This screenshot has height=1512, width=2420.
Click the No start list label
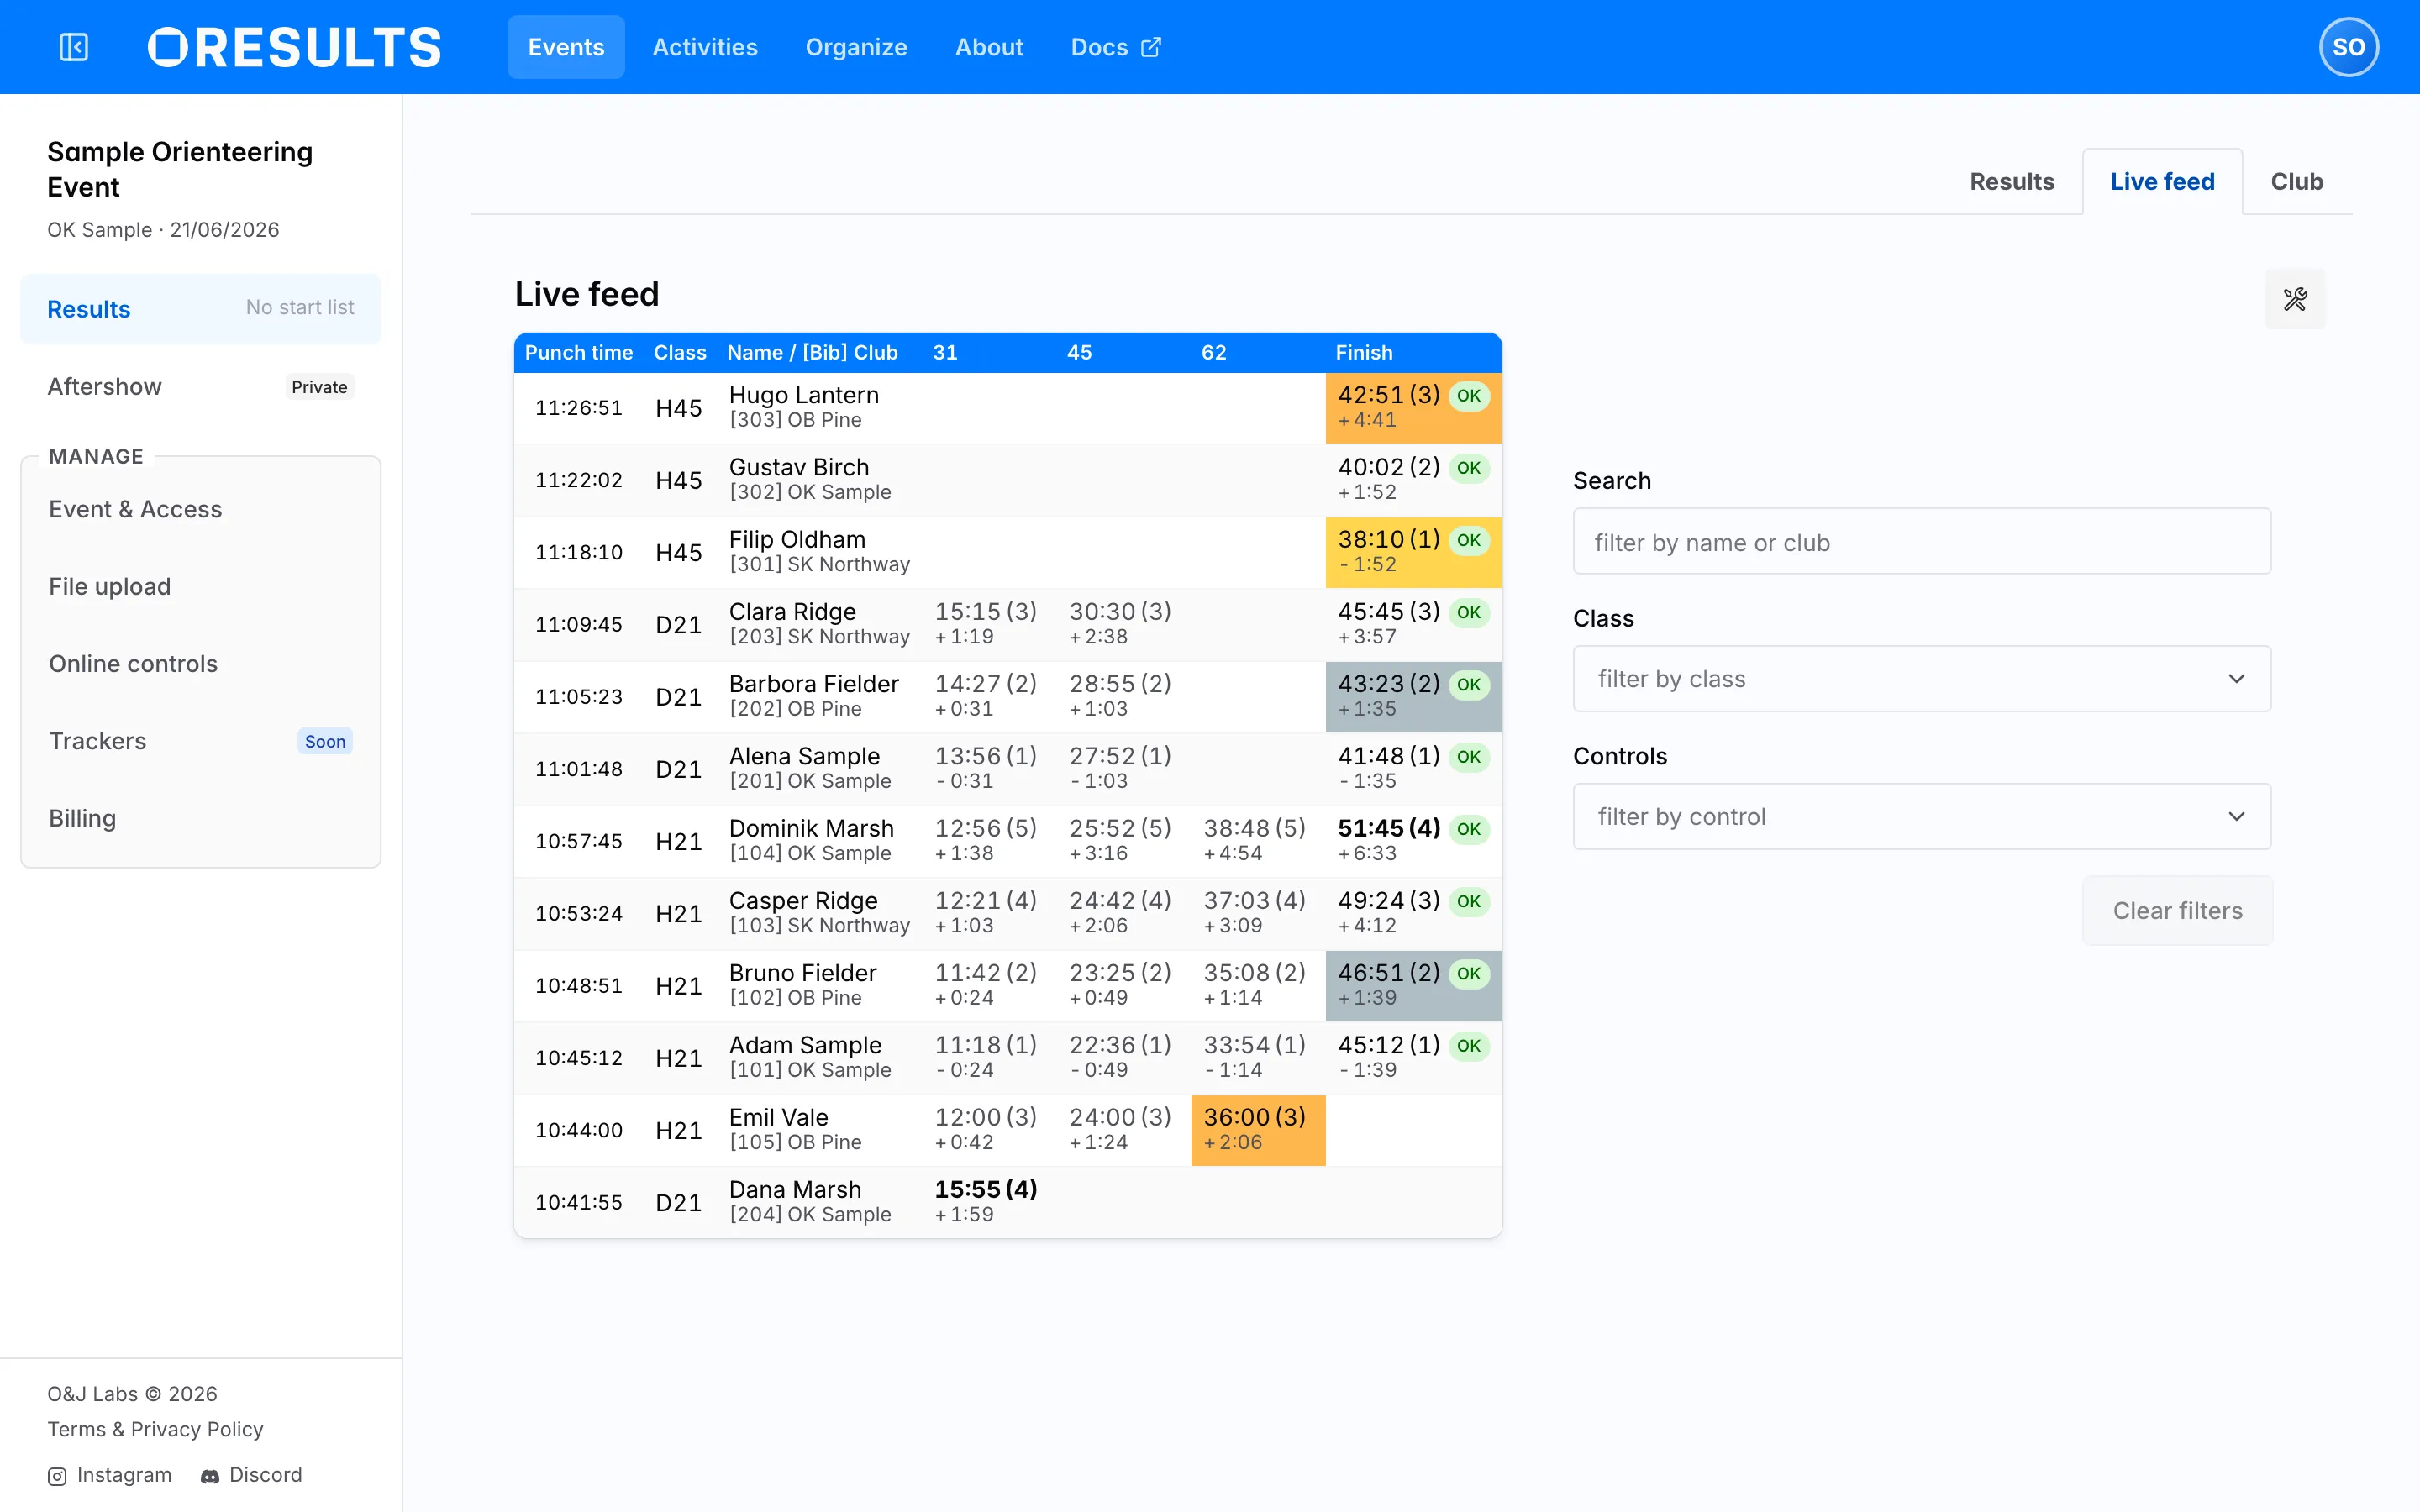299,308
